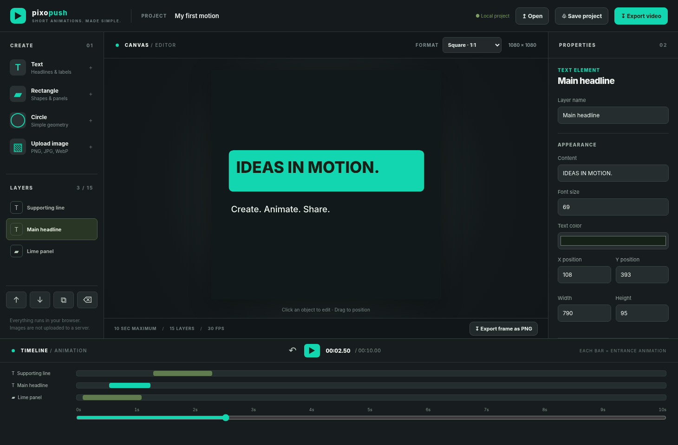Play the animation from the timeline
This screenshot has height=445, width=678.
point(312,350)
